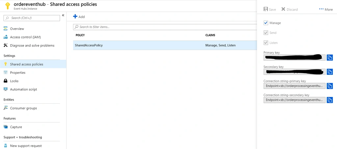Click the Overview icon in sidebar
This screenshot has width=337, height=149.
[6, 29]
